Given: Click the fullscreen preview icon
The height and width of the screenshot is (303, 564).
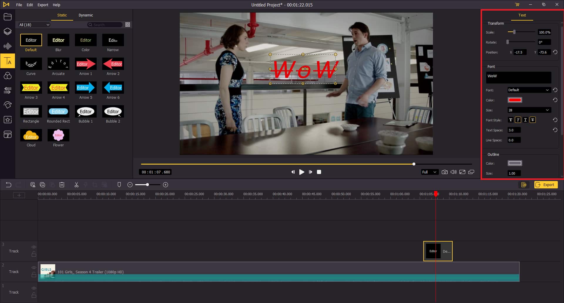Looking at the screenshot, I should (x=462, y=172).
